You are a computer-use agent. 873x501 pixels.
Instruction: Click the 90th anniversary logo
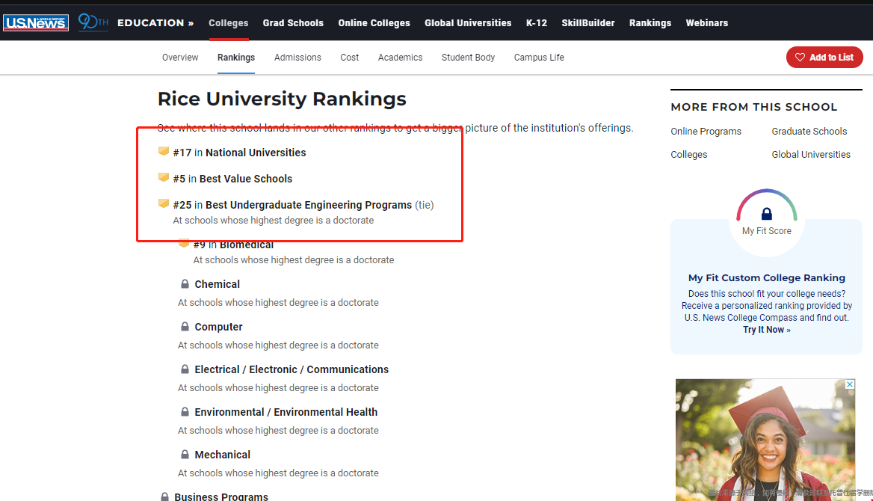(93, 22)
